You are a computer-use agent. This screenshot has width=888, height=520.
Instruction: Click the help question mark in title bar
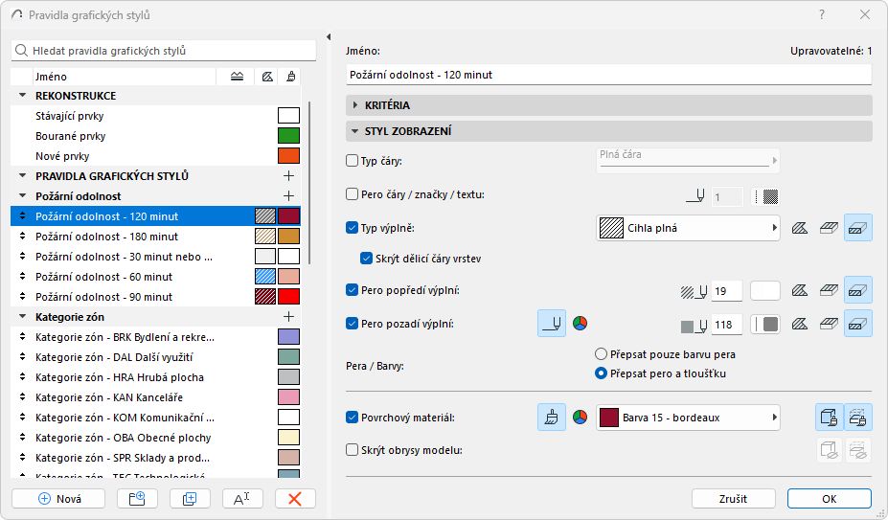pos(822,15)
